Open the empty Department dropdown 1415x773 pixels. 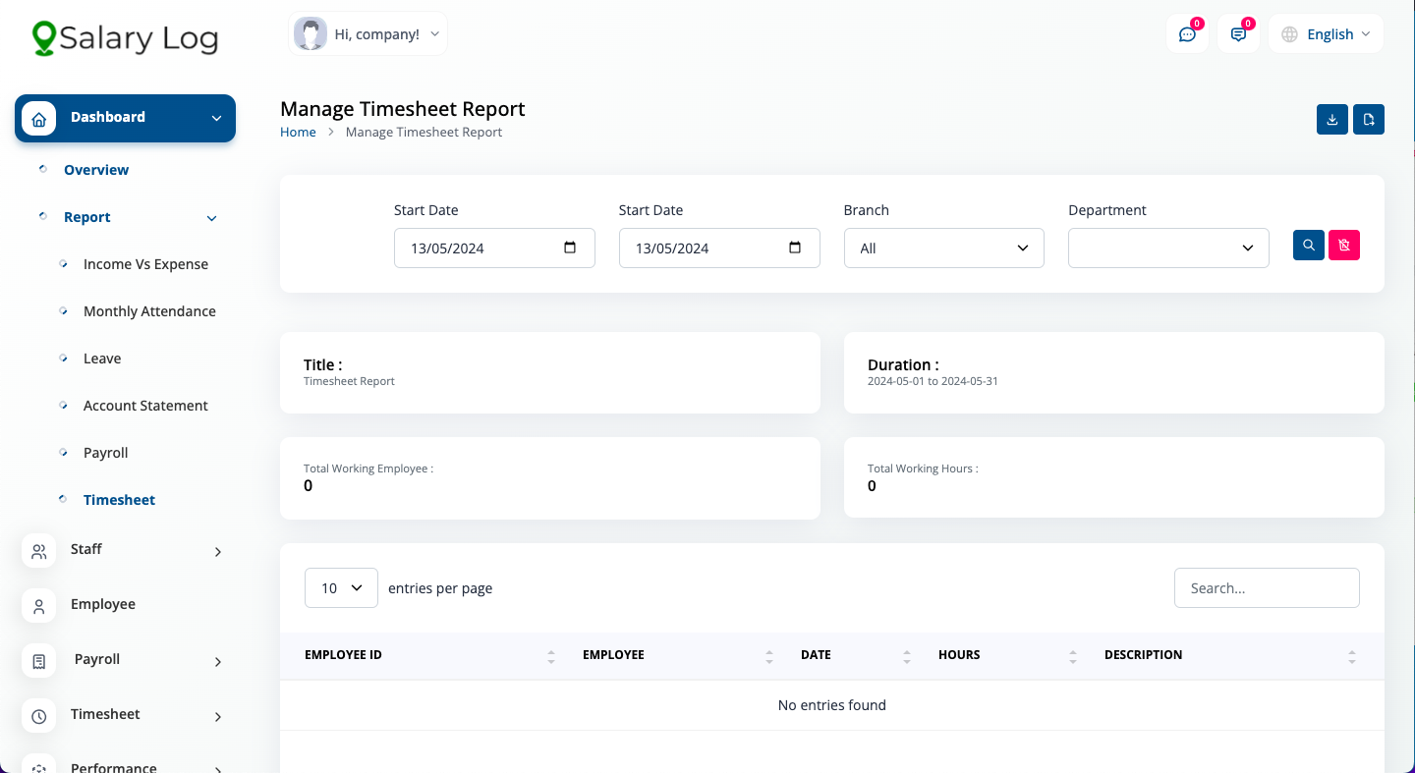click(x=1167, y=248)
